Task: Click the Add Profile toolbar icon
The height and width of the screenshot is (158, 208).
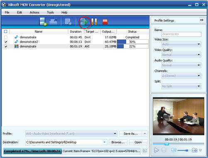Action: tap(68, 22)
